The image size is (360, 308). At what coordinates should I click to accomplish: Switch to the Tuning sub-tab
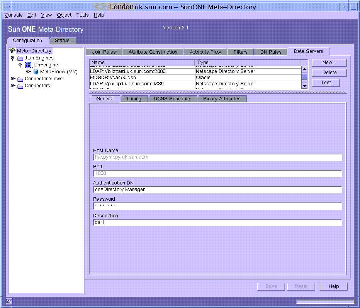(x=134, y=99)
